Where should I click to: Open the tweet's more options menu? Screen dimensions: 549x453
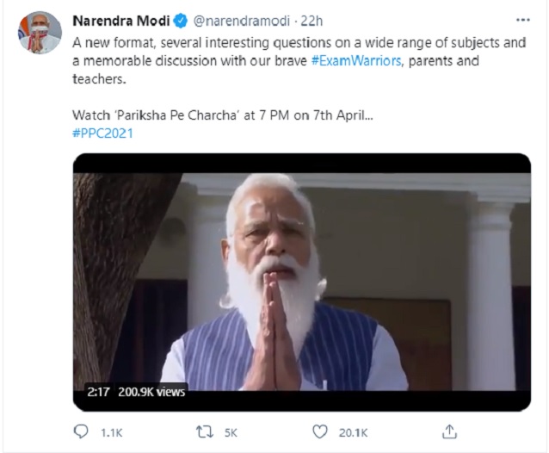[x=522, y=19]
